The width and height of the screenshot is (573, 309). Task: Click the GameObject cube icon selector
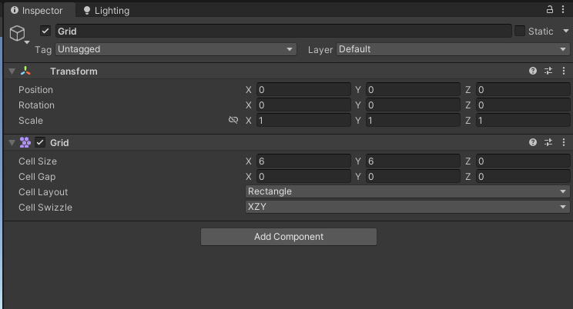[18, 33]
